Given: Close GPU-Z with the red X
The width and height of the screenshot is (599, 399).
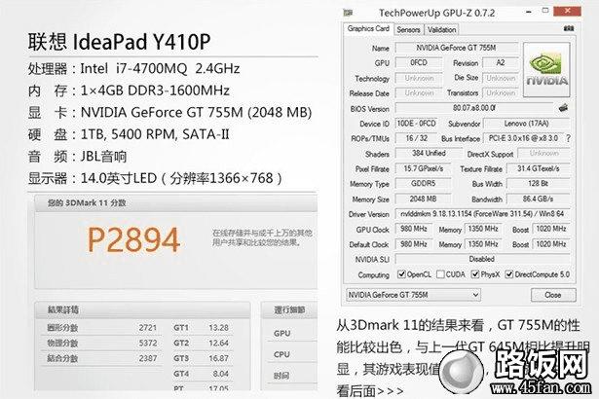Looking at the screenshot, I should click(567, 11).
